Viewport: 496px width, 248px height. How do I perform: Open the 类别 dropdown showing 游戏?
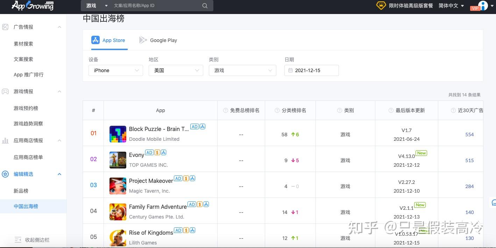(242, 70)
